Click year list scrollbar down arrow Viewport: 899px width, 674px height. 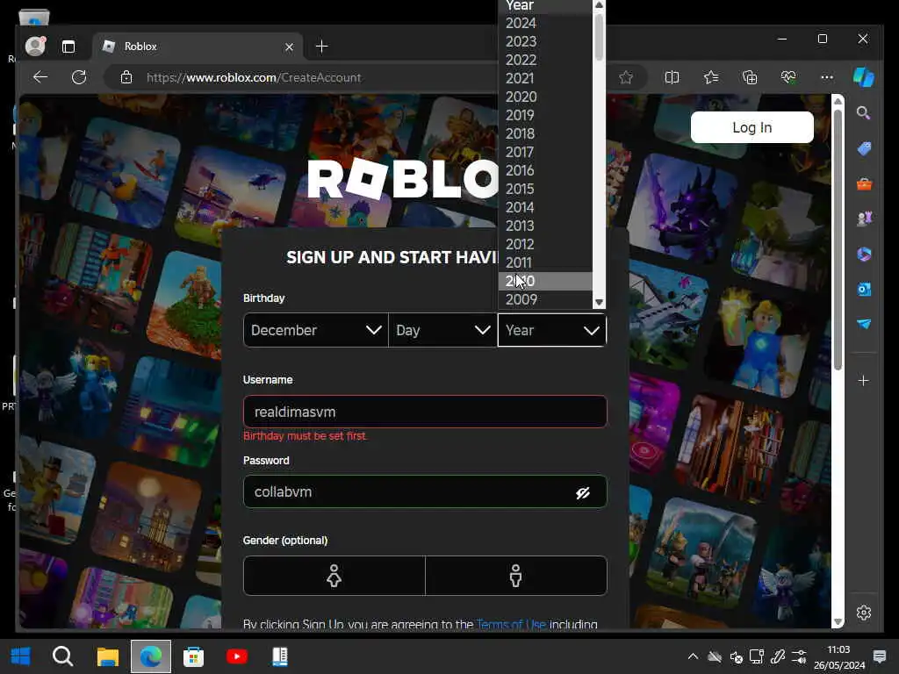[599, 302]
